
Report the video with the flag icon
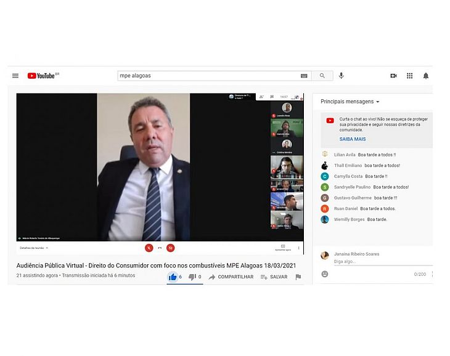point(298,277)
